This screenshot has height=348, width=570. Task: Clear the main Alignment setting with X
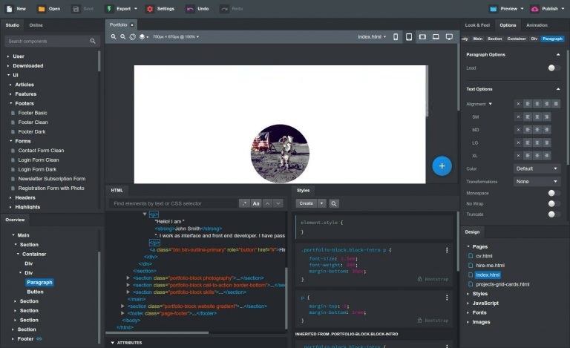(x=518, y=104)
